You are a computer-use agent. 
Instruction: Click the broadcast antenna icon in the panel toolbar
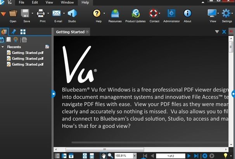point(16,39)
